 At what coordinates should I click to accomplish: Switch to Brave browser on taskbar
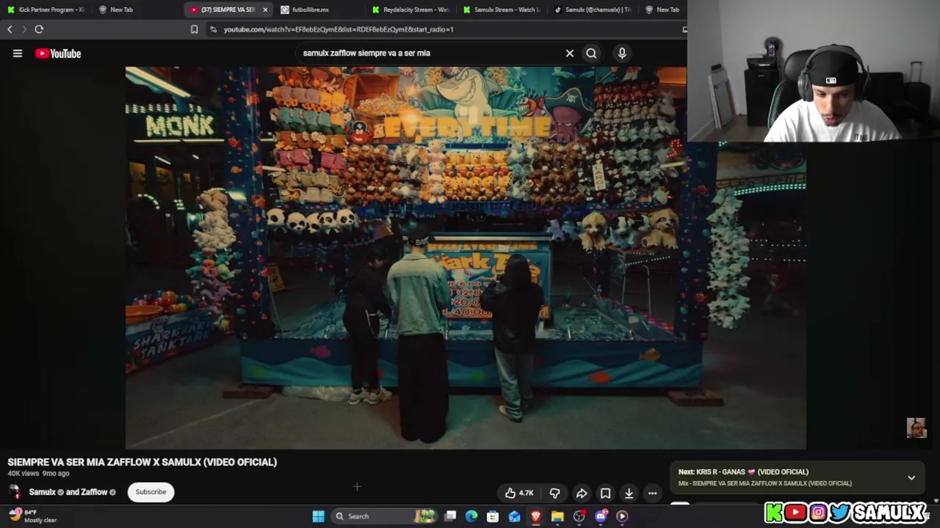[535, 516]
